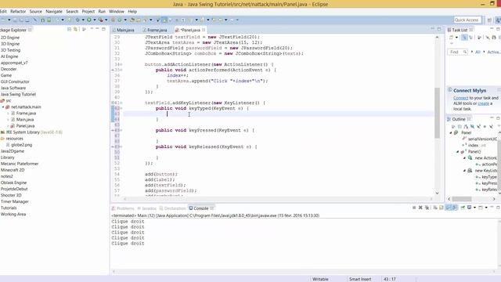Click create link in Mylyn panel

point(483,103)
